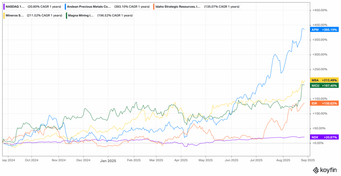Click the NICU +197.40% price tag
Screen dimensions: 341x176
324,86
